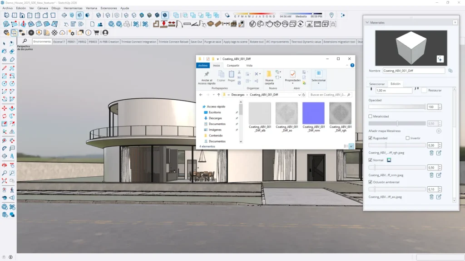Screen dimensions: 465x261
Task: Delete the roughness map rgh.jpeg
Action: [x=431, y=153]
